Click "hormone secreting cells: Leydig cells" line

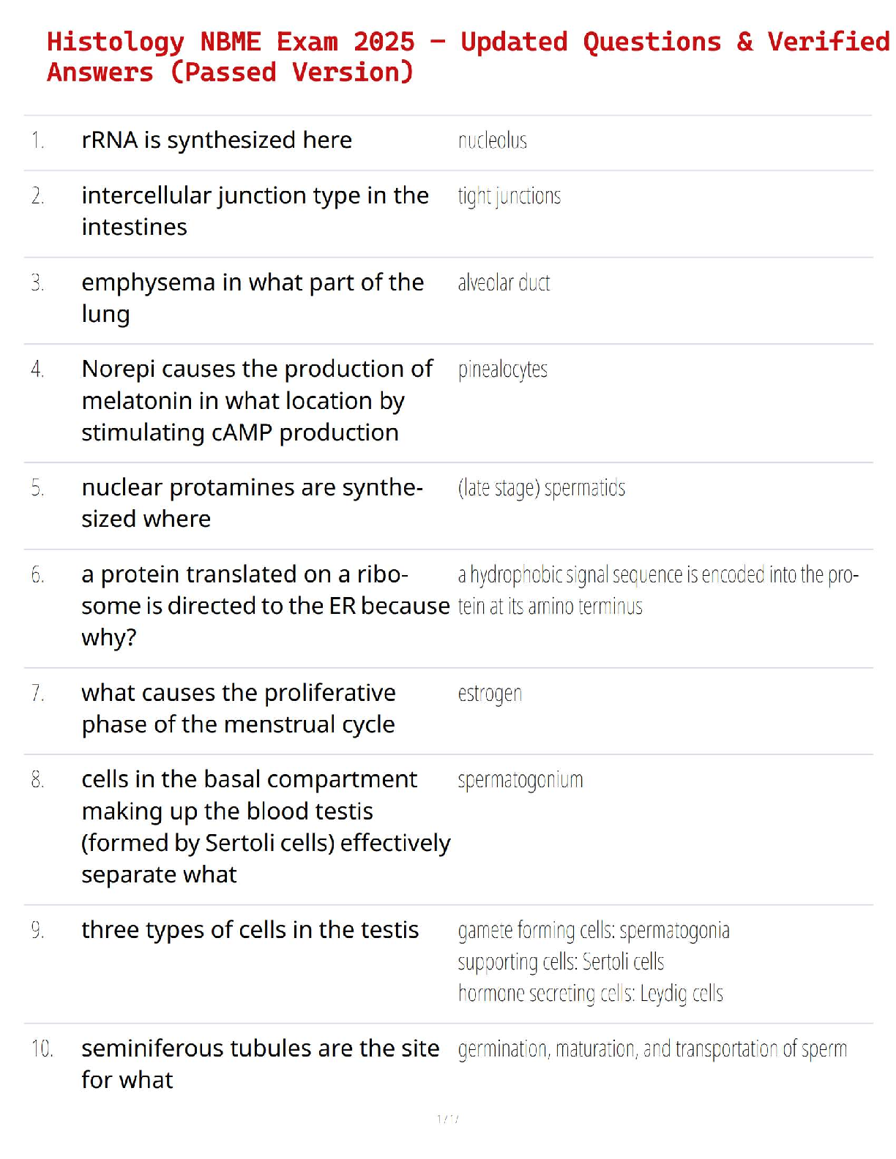pos(590,994)
